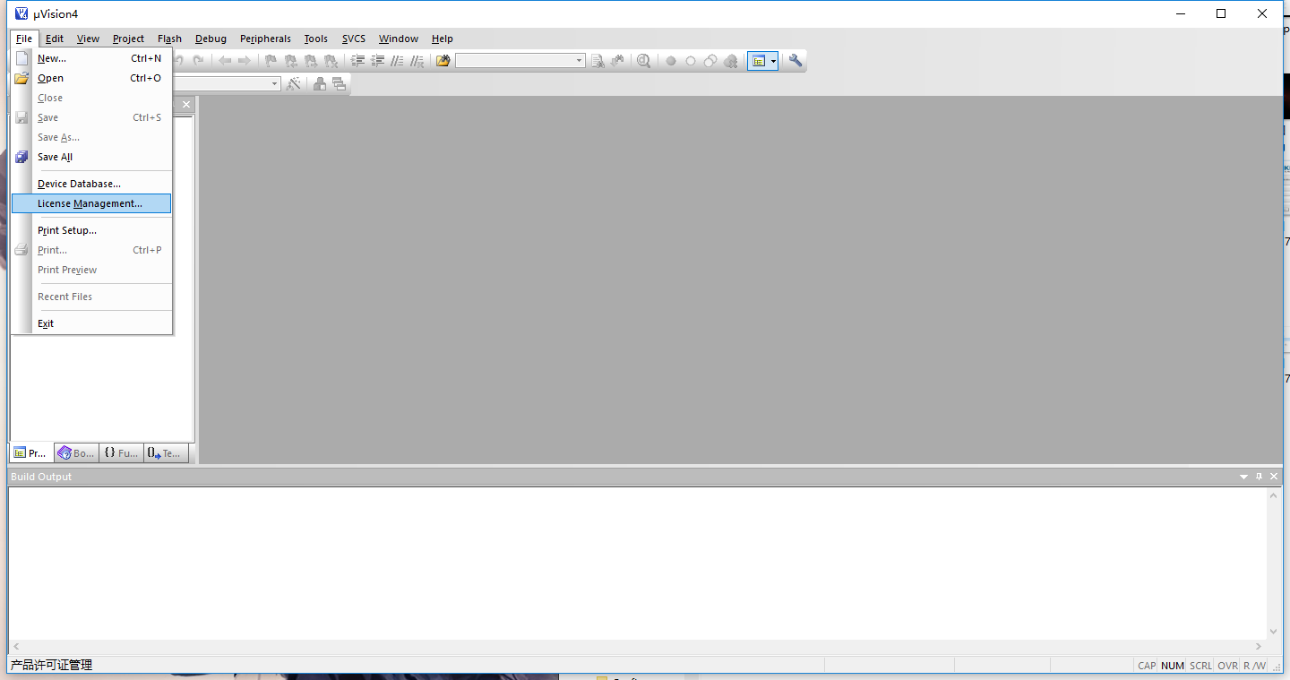The height and width of the screenshot is (680, 1290).
Task: Open the Edit menu
Action: (55, 39)
